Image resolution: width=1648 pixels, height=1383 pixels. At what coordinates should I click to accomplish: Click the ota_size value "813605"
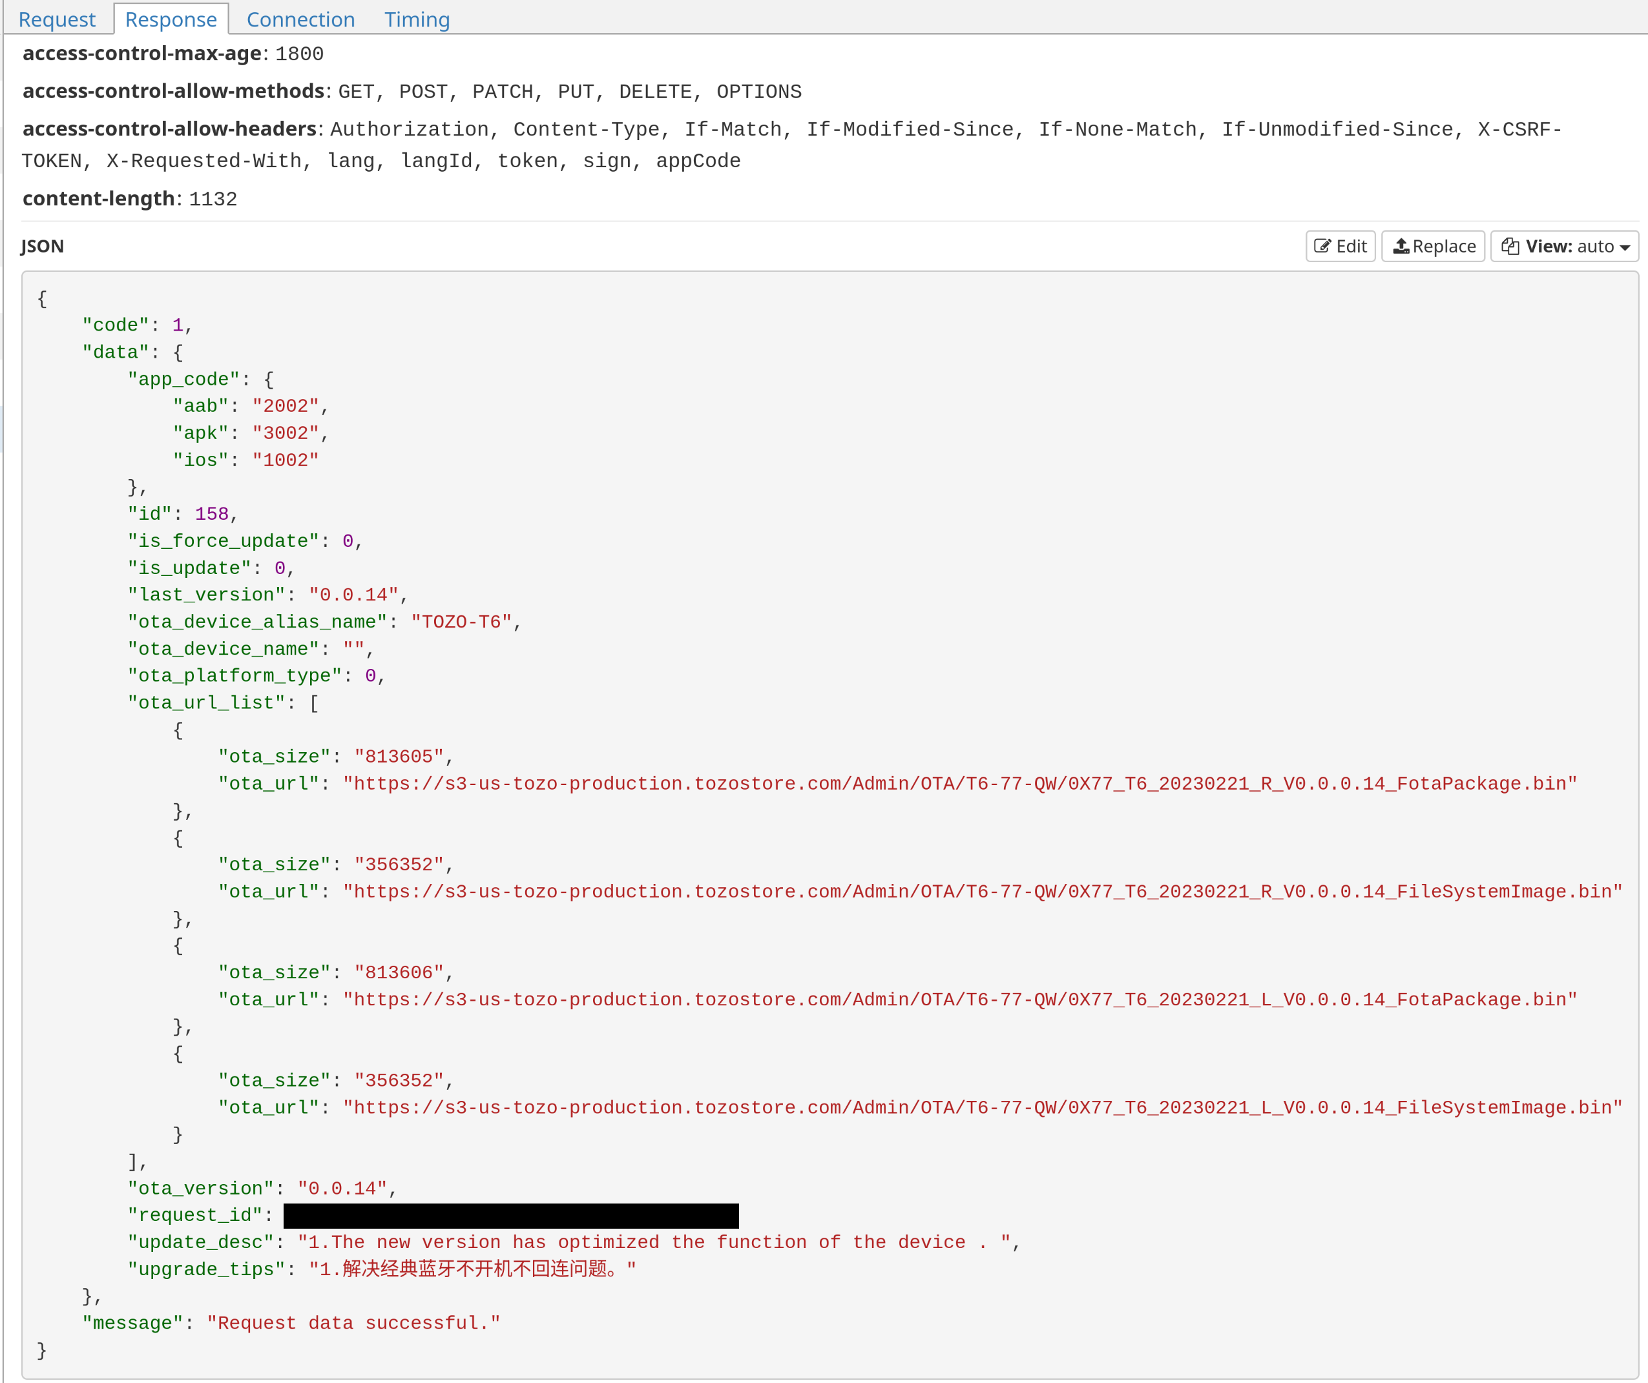coord(399,756)
